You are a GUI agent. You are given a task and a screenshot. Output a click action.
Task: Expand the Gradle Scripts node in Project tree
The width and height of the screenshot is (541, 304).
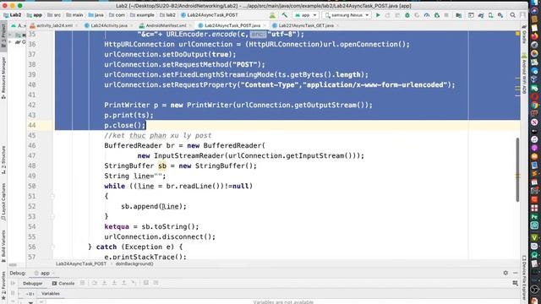click(10, 42)
